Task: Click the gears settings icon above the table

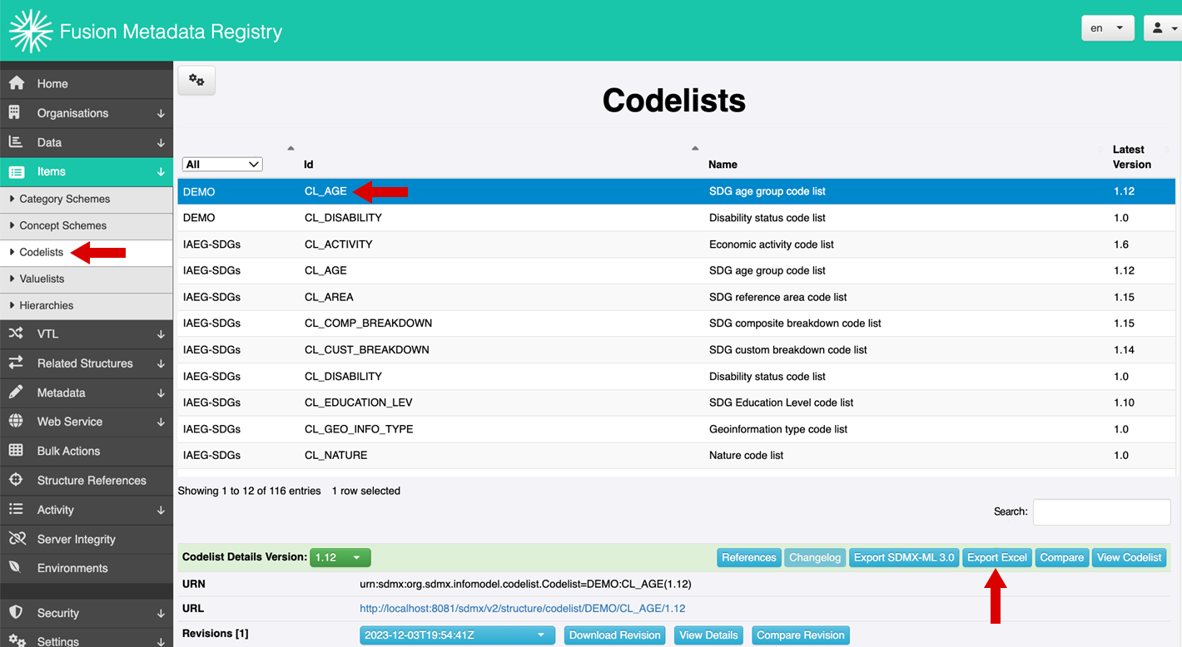Action: pos(196,81)
